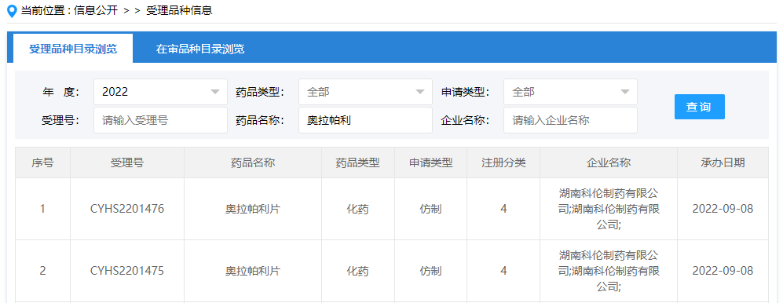Click acceptance number CYHS2201476
The height and width of the screenshot is (303, 783).
click(127, 209)
